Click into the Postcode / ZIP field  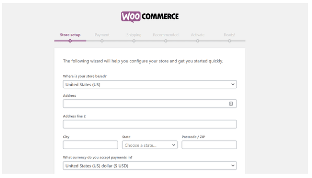[x=209, y=145]
